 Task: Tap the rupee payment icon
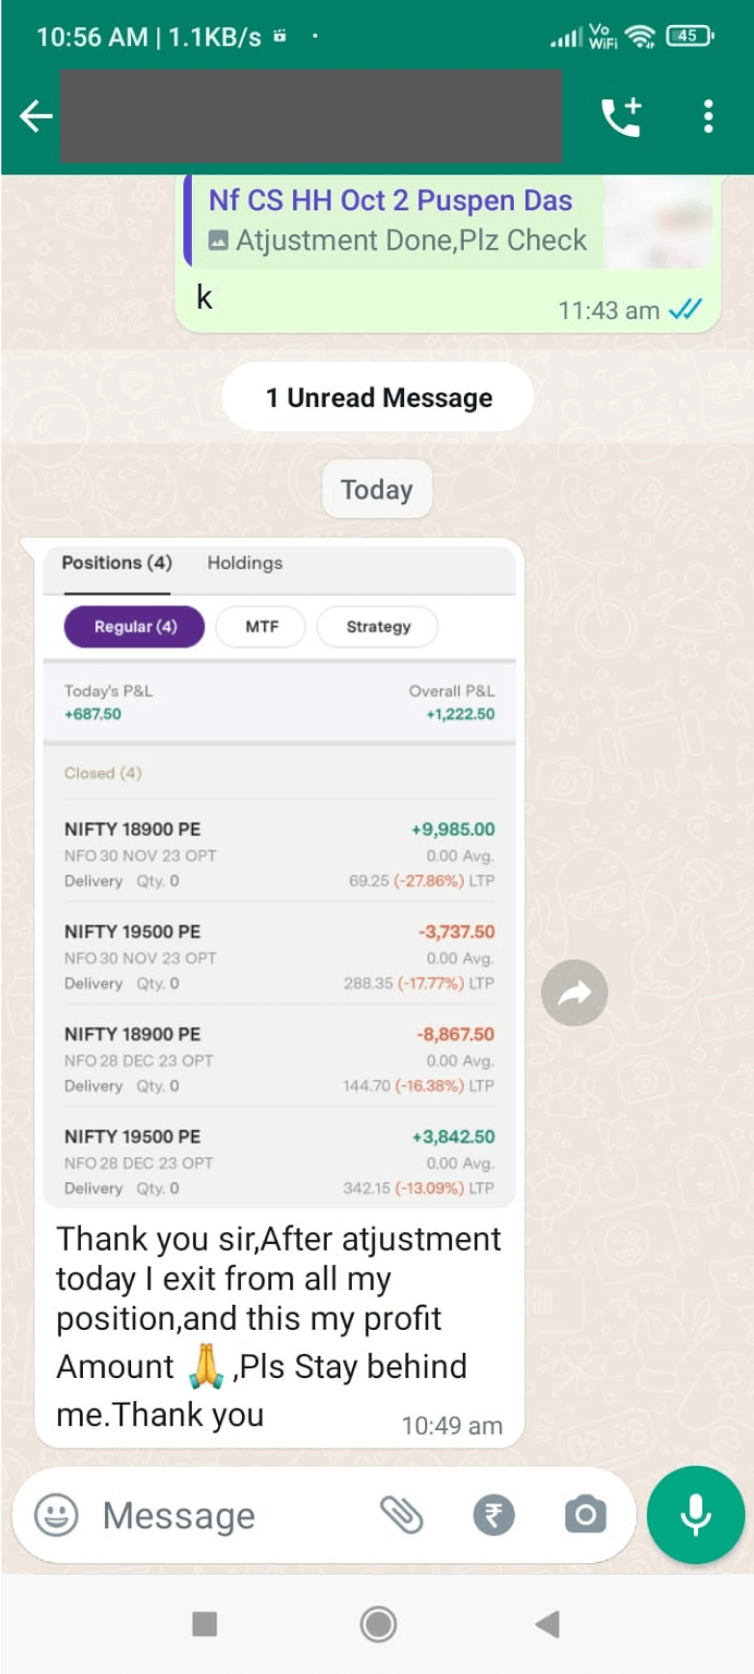[x=494, y=1515]
